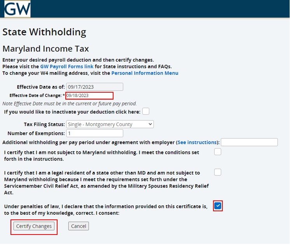Click the Certify Changes button
290x245 pixels.
coord(34,226)
